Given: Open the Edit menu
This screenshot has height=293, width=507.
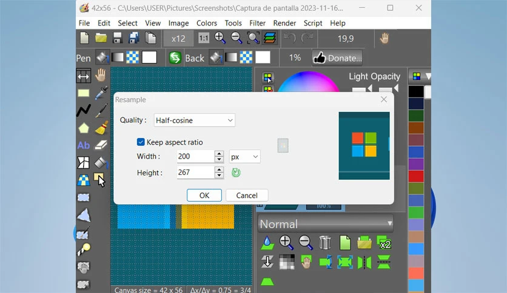Looking at the screenshot, I should (x=104, y=23).
